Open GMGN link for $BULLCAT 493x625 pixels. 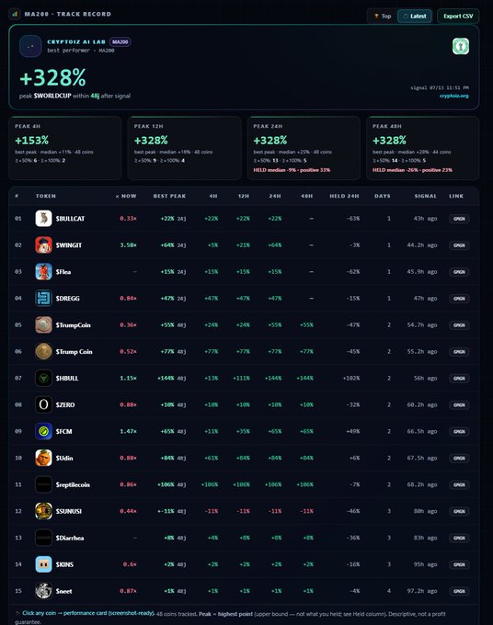pos(459,219)
